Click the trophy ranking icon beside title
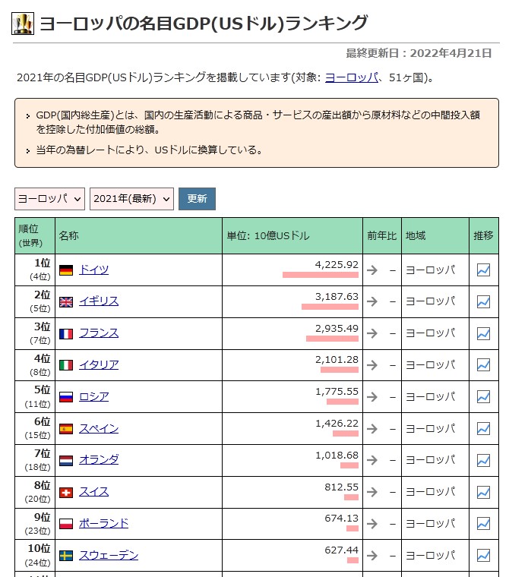This screenshot has height=577, width=509. click(x=23, y=24)
